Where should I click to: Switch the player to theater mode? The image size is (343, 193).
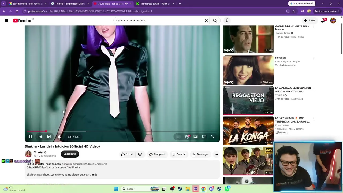[196, 137]
